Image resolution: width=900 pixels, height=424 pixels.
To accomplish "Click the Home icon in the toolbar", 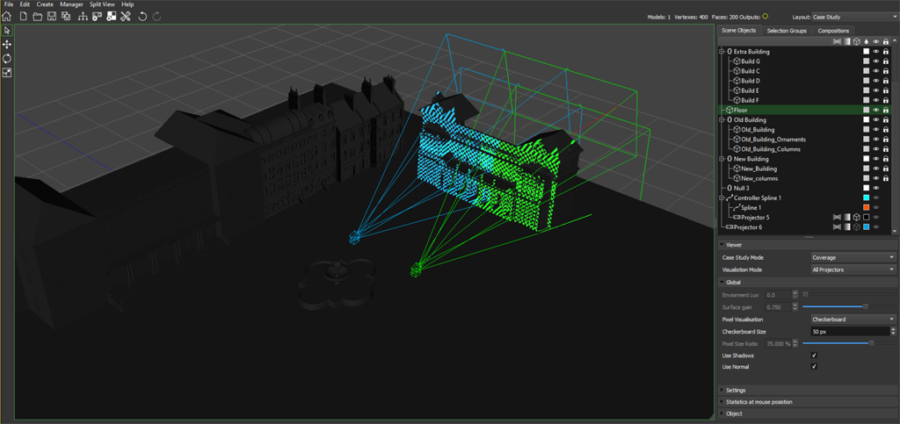I will pos(6,17).
